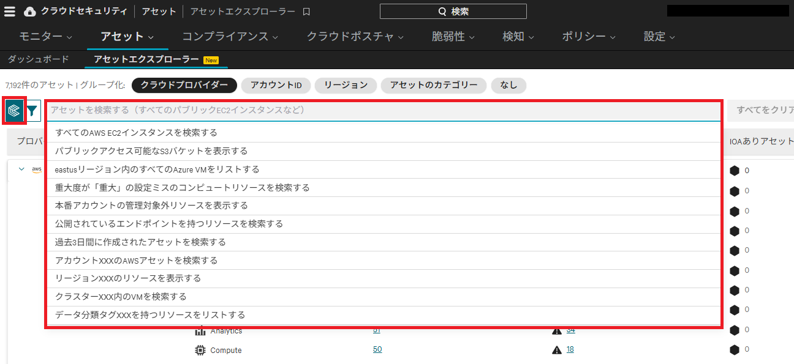
Task: Click the bookmark icon beside アセットエクスプローラー
Action: pos(306,12)
